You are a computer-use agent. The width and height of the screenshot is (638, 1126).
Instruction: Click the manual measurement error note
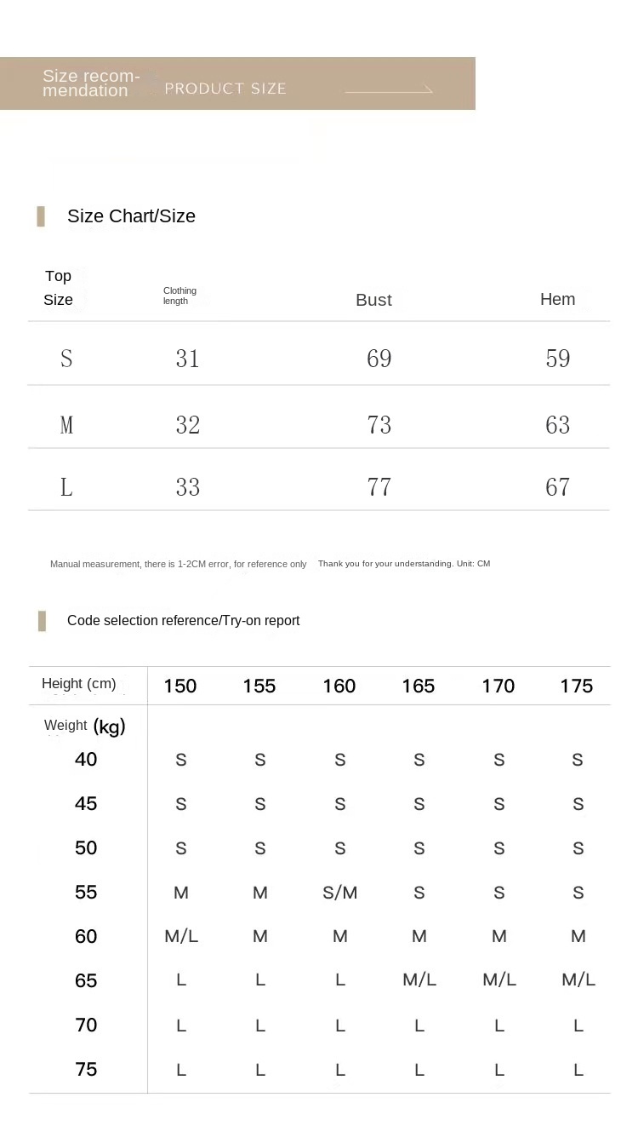(178, 564)
